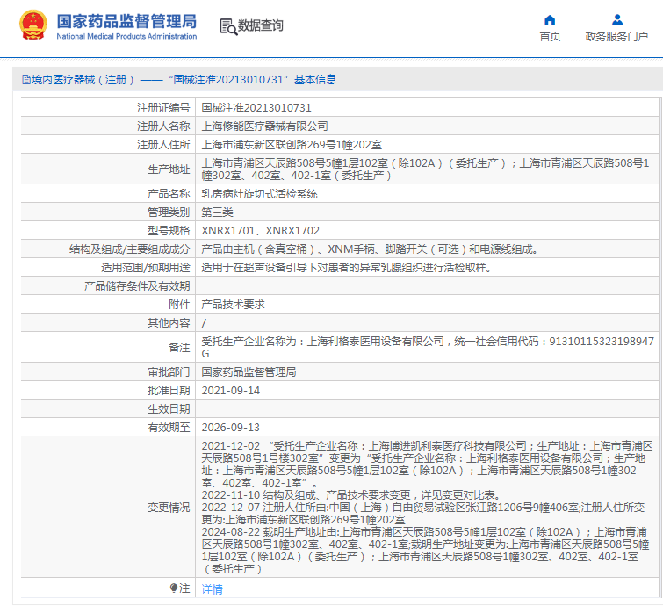Select expiry date 2026-09-13
The image size is (663, 613).
pyautogui.click(x=230, y=428)
